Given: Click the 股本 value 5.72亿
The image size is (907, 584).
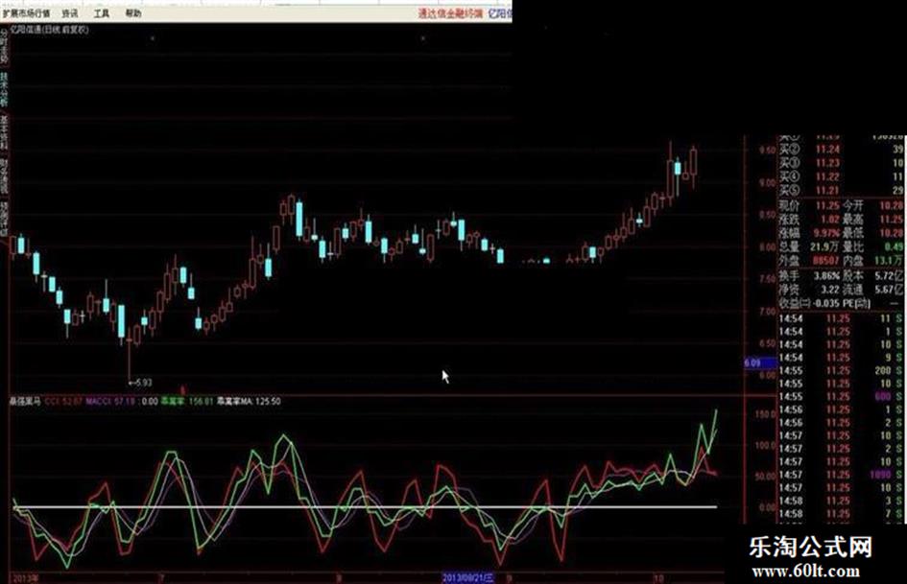Looking at the screenshot, I should coord(889,276).
